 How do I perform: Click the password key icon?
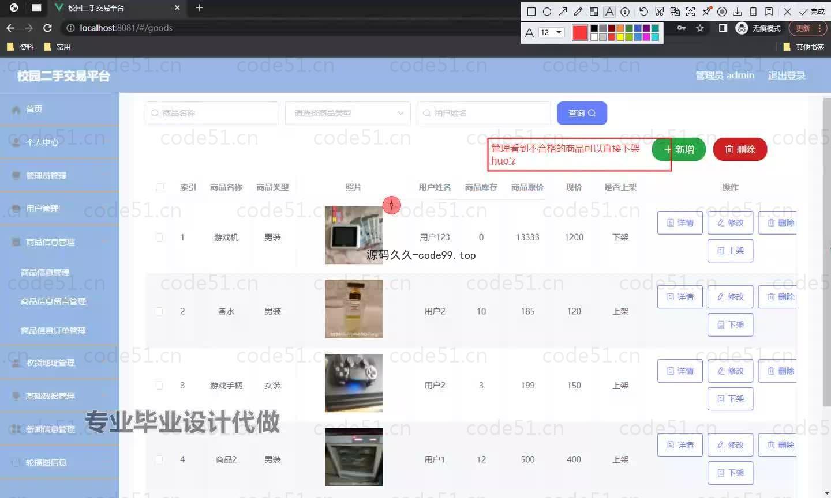tap(682, 28)
